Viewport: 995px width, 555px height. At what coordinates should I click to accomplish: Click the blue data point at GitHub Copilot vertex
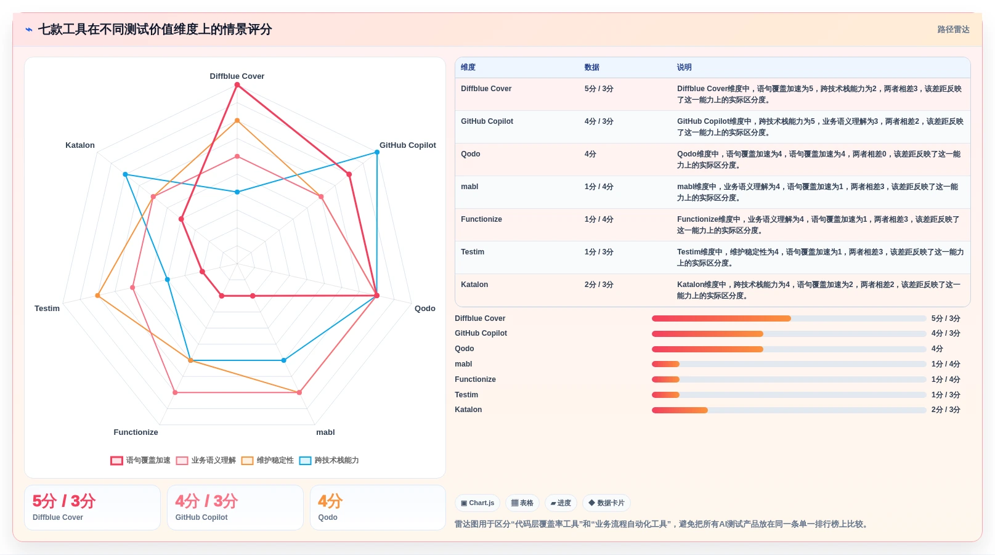point(377,152)
